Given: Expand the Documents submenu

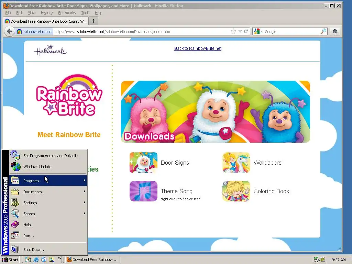Looking at the screenshot, I should click(x=48, y=191).
